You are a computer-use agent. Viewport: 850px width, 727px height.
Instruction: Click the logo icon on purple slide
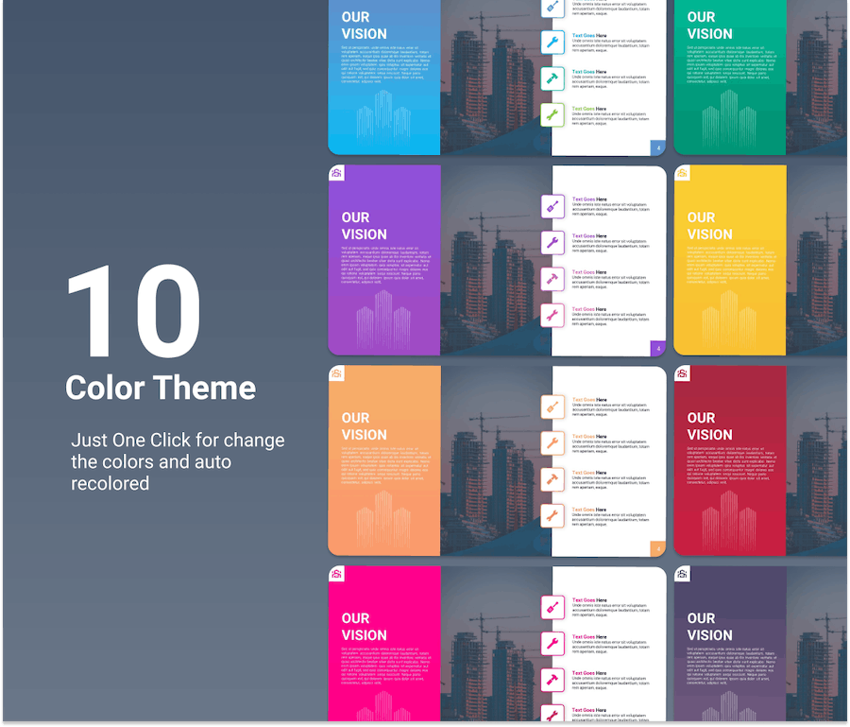(x=337, y=173)
